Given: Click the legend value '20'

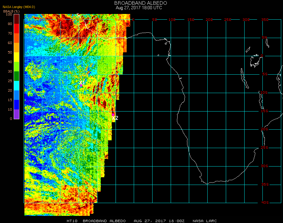Looking at the screenshot, I should (x=10, y=90).
